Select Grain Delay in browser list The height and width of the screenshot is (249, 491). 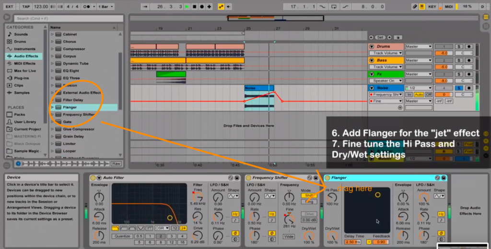[73, 136]
